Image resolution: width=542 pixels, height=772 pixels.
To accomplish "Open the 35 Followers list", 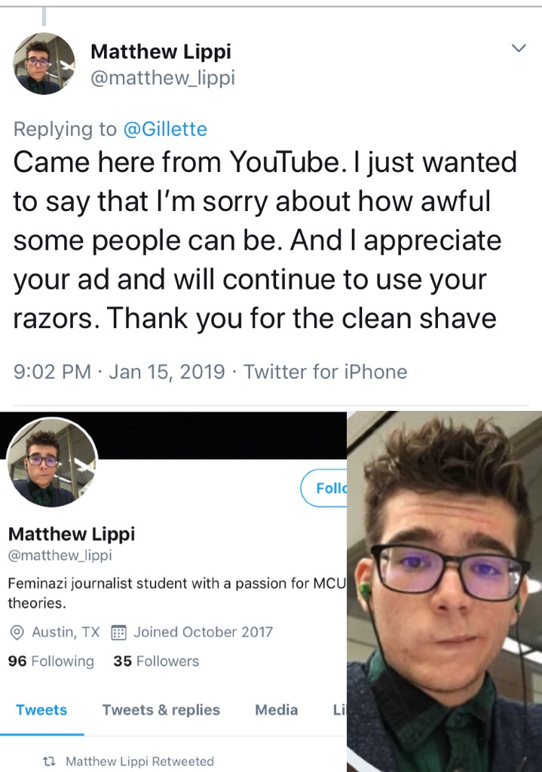I will 156,660.
